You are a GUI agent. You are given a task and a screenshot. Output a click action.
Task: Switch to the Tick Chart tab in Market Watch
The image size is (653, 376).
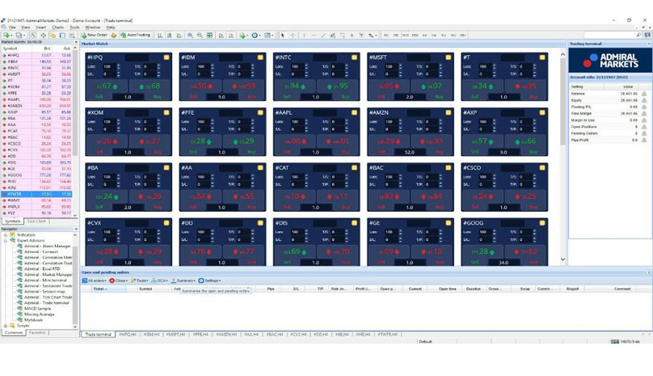tap(36, 222)
